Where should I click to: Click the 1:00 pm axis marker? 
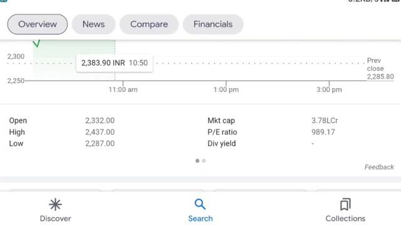coord(226,89)
